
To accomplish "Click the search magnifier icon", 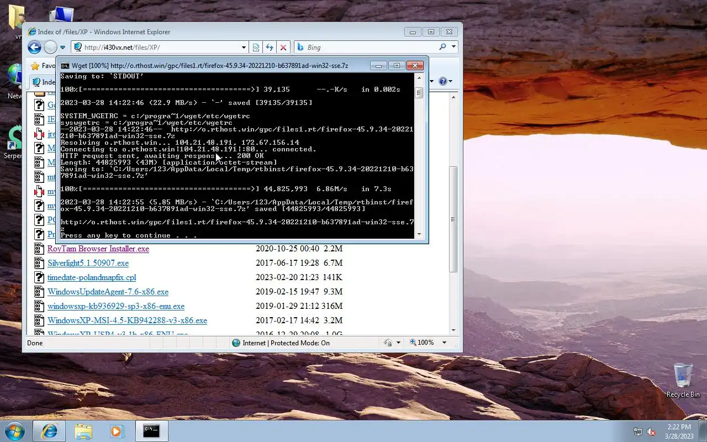I will click(x=442, y=48).
